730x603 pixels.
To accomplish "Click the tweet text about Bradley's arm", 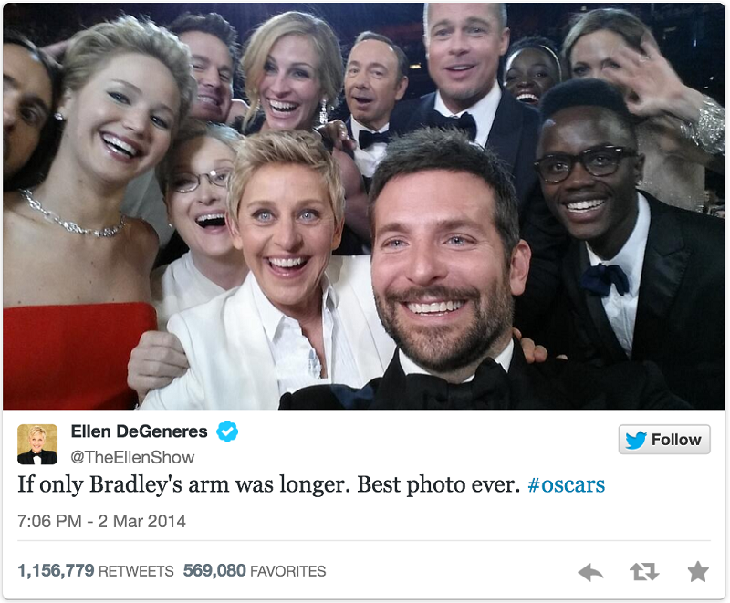I will pos(268,484).
